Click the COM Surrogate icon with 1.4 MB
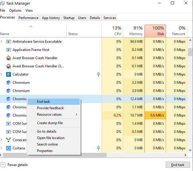The image size is (193, 171). coord(9,124)
